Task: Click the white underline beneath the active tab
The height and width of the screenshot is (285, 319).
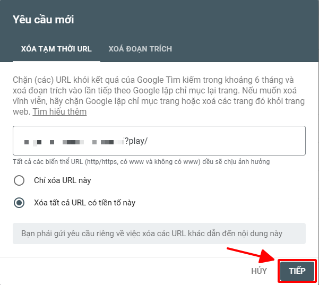Action: pos(56,61)
